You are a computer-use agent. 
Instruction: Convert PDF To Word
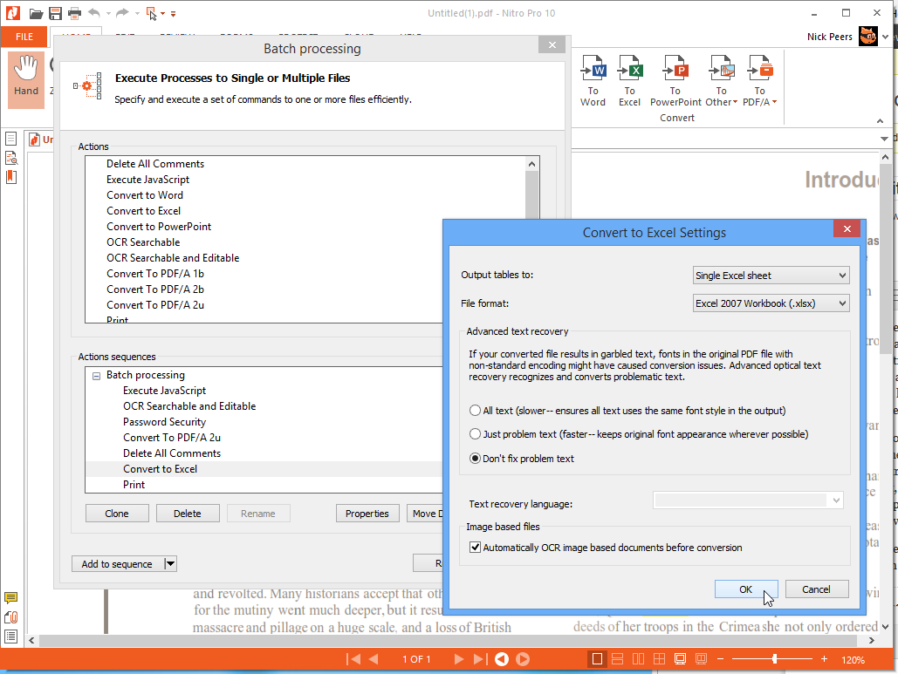[593, 81]
